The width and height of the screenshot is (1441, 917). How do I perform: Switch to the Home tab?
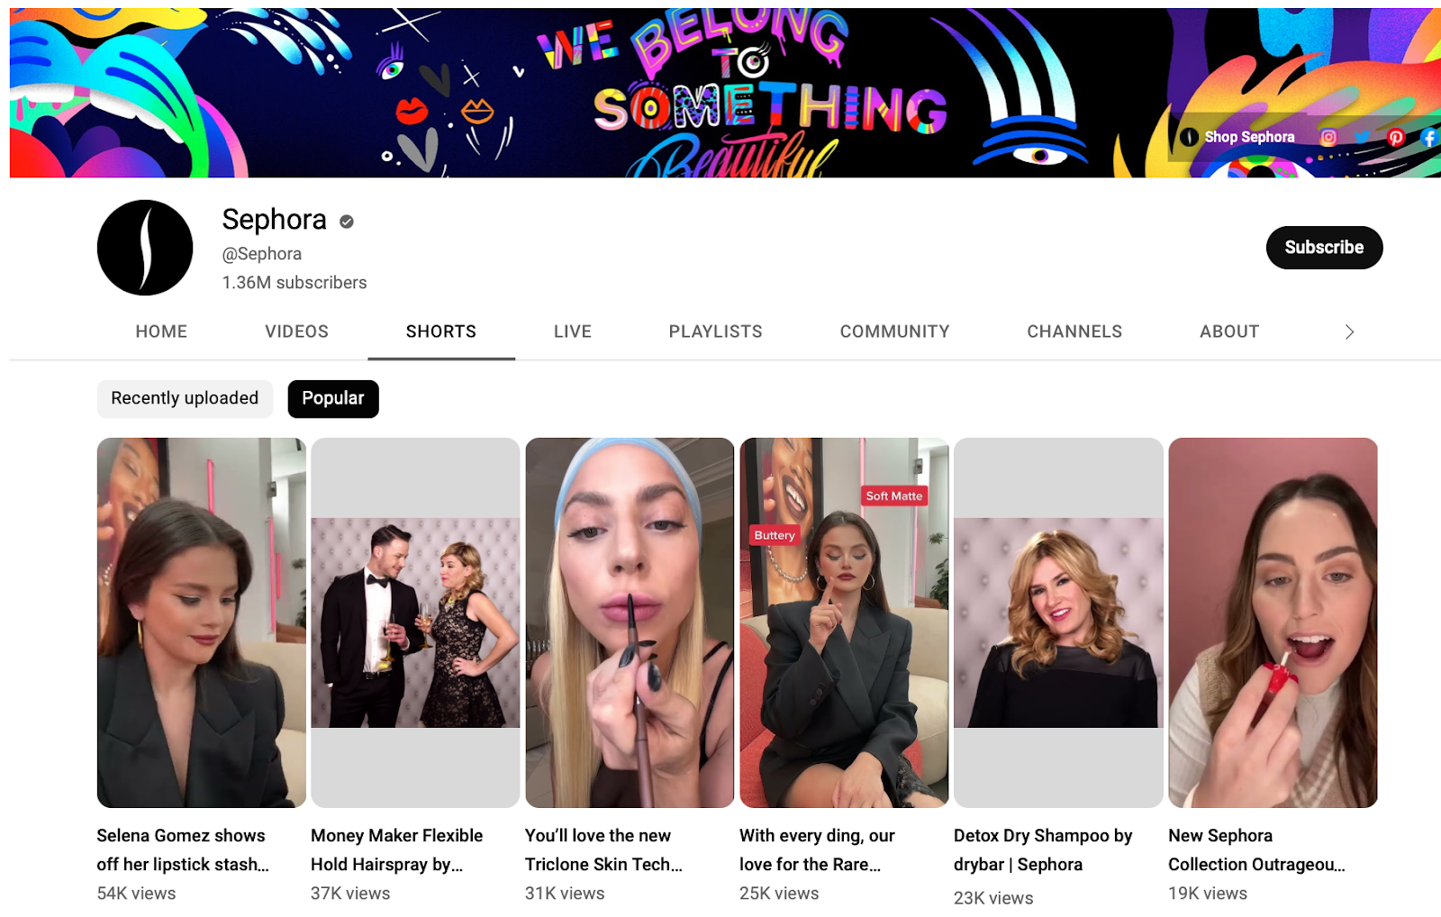point(161,331)
